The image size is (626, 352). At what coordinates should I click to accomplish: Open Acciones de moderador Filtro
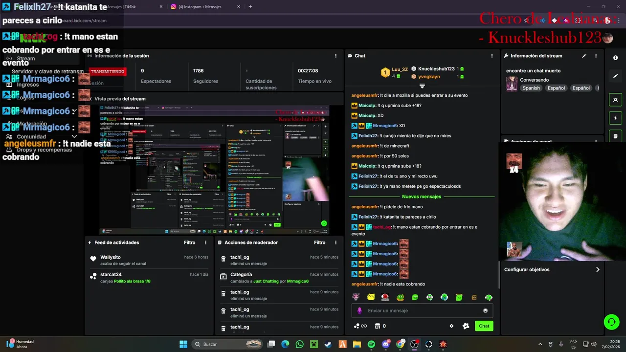(319, 242)
